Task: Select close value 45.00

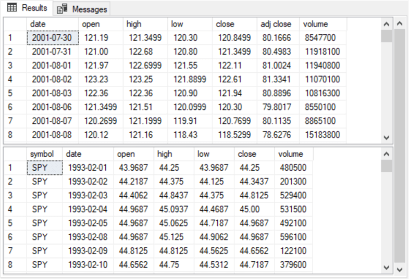Action: click(x=254, y=209)
